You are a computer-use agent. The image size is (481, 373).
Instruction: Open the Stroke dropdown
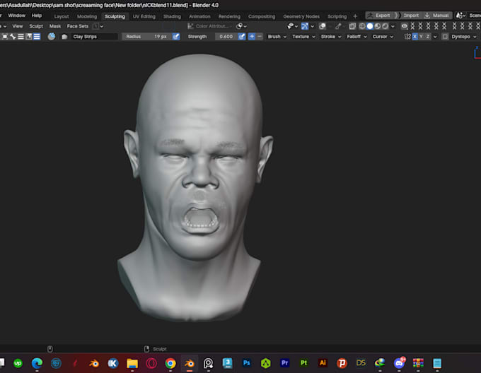point(331,37)
